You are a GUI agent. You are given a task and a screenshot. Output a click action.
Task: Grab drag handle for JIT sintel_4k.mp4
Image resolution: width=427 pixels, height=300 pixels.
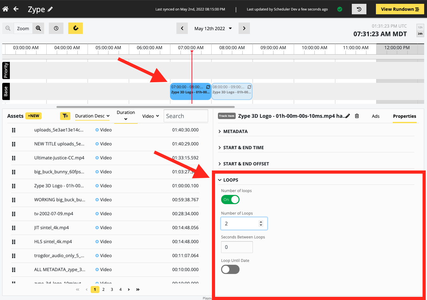coord(14,228)
